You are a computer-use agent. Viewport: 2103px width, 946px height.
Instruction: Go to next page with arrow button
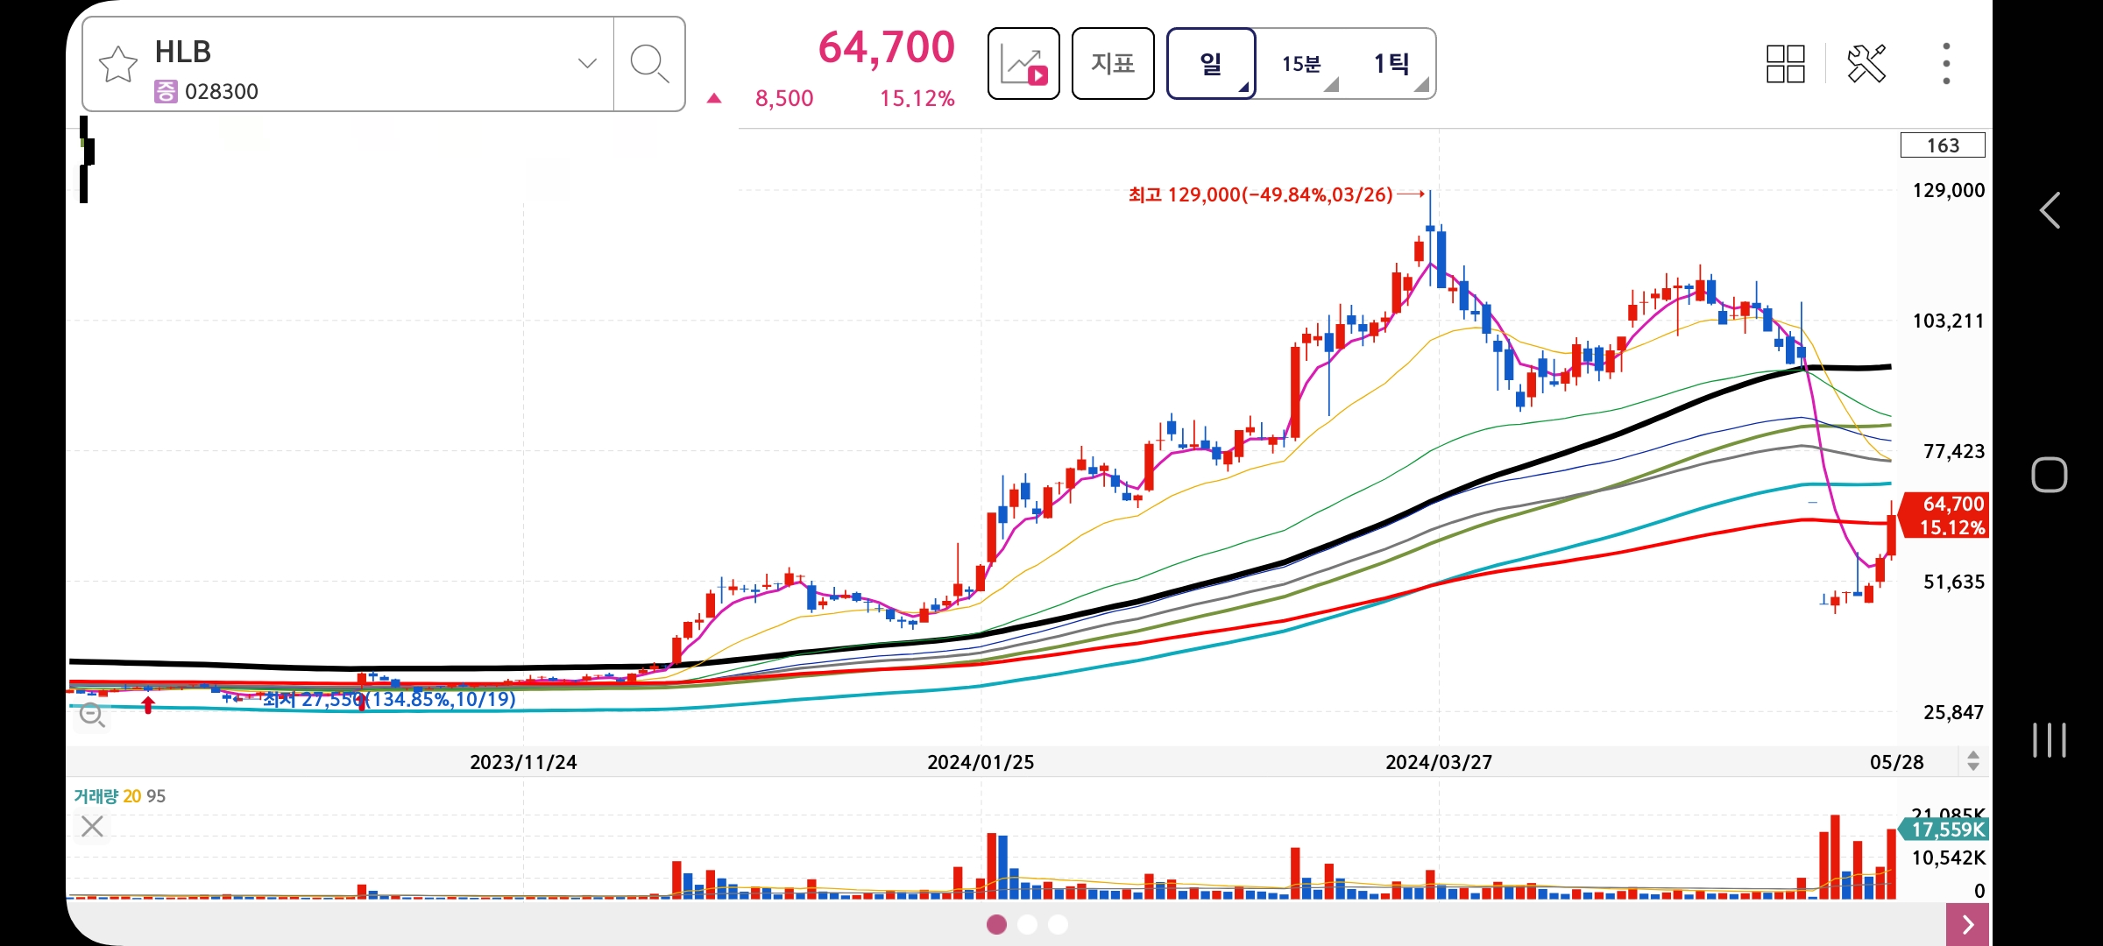click(1968, 924)
